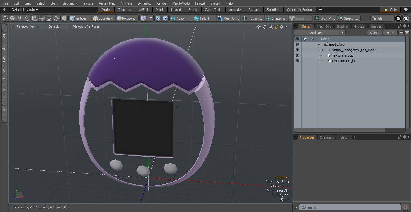
Task: Toggle visibility of Texture Group
Action: point(297,55)
